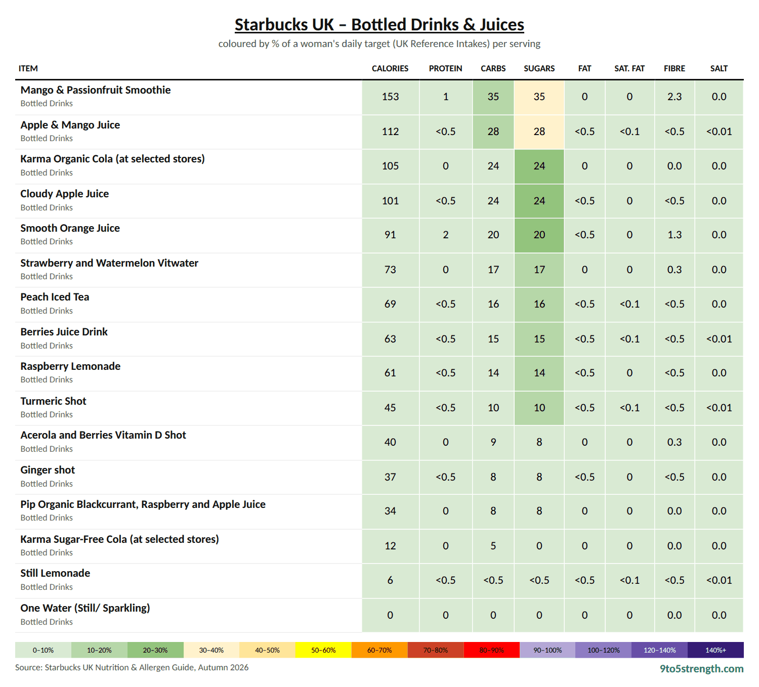The image size is (759, 687).
Task: Select the 120-140% legend swatch
Action: (x=660, y=650)
